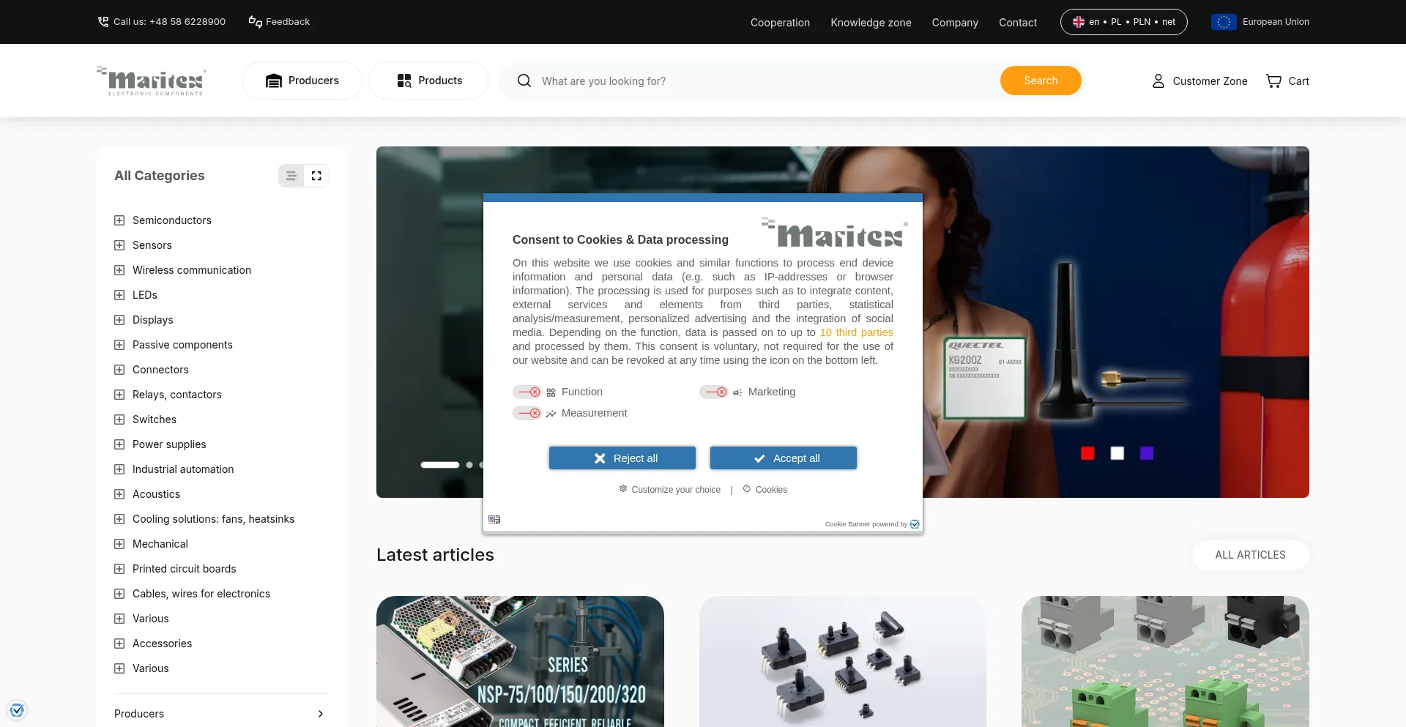Click the Feedback chat icon
1406x727 pixels.
point(255,21)
